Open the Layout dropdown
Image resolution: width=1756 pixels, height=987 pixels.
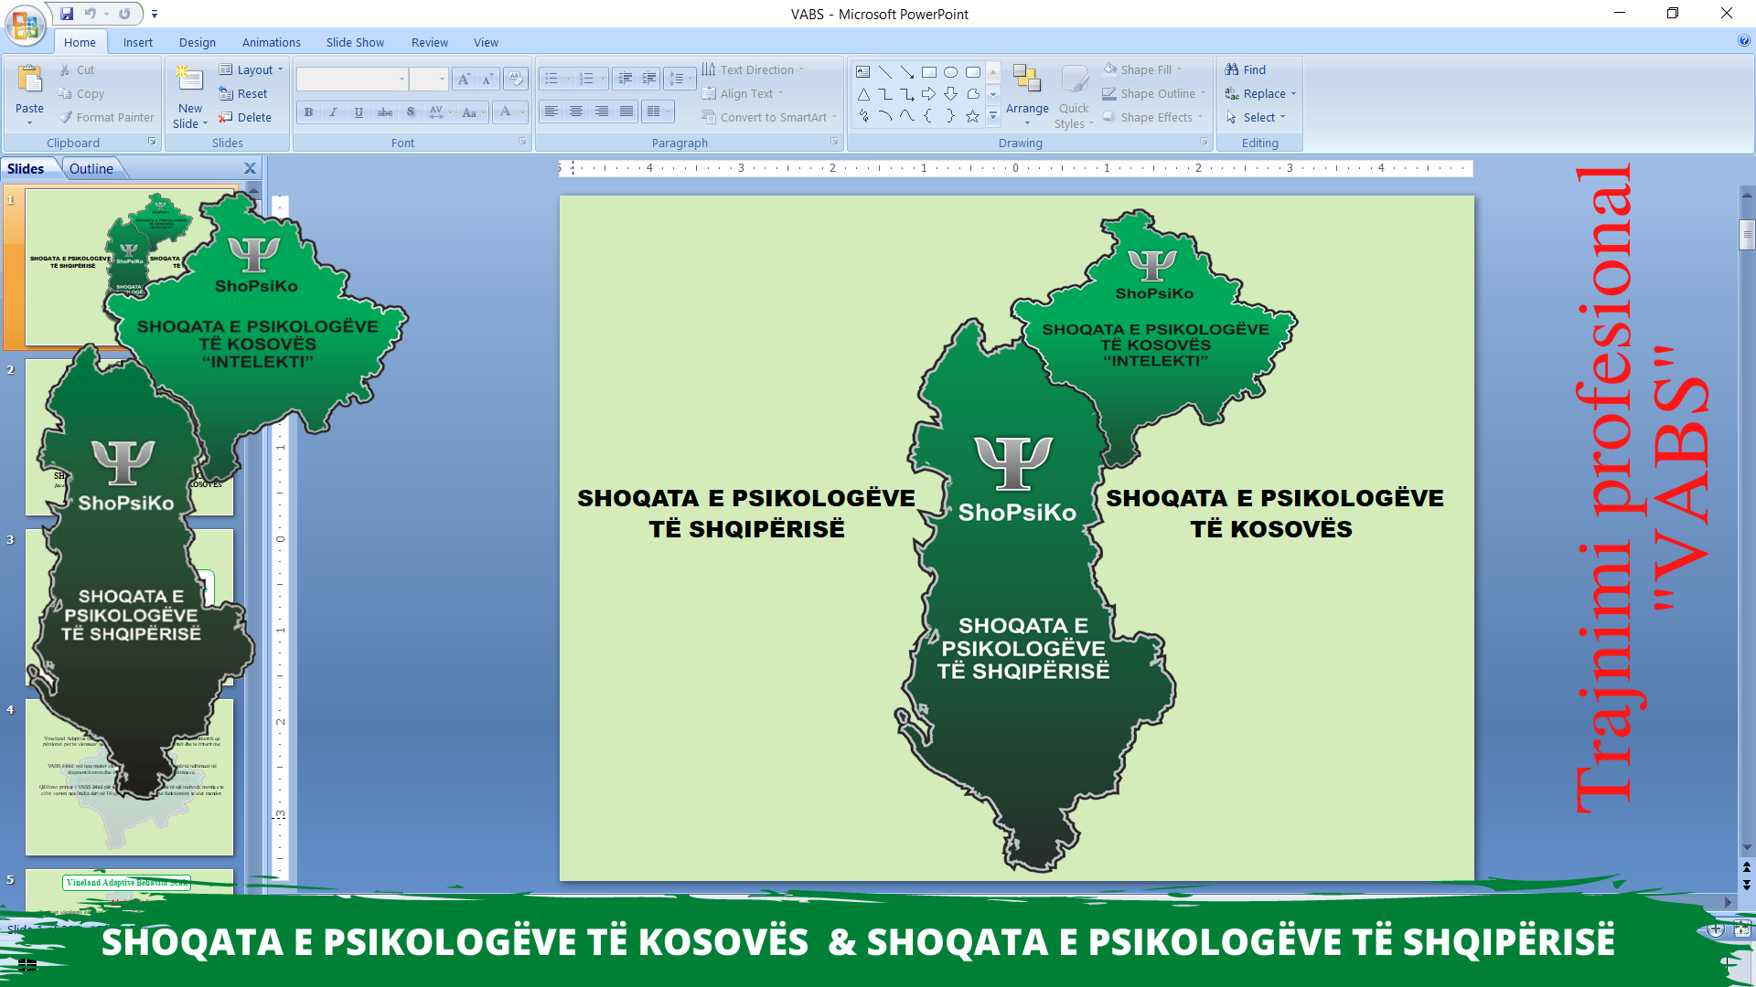252,69
